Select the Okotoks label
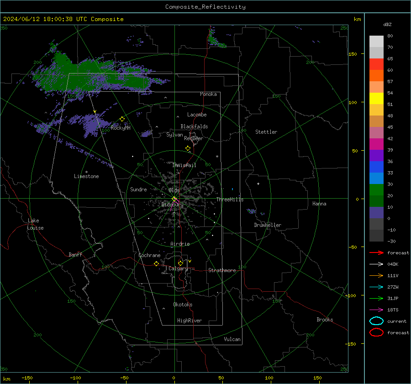 tap(183, 305)
